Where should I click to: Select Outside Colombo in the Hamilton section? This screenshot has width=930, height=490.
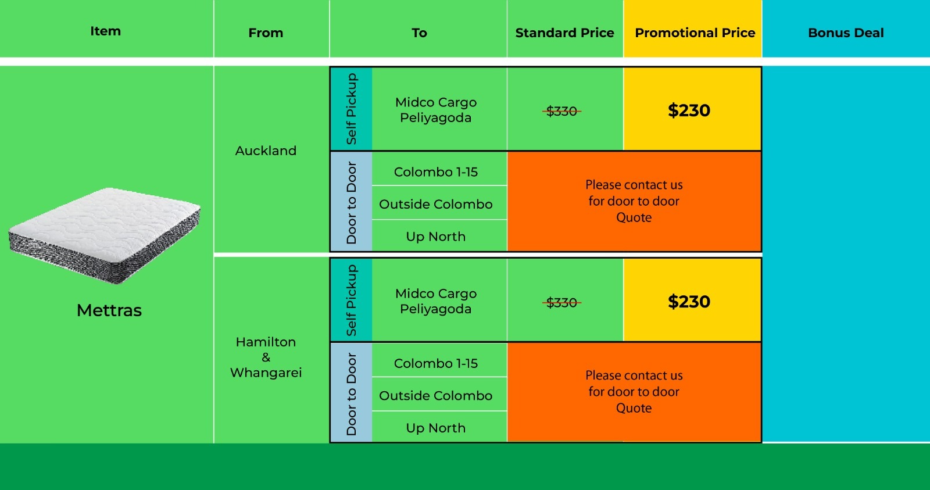[436, 396]
